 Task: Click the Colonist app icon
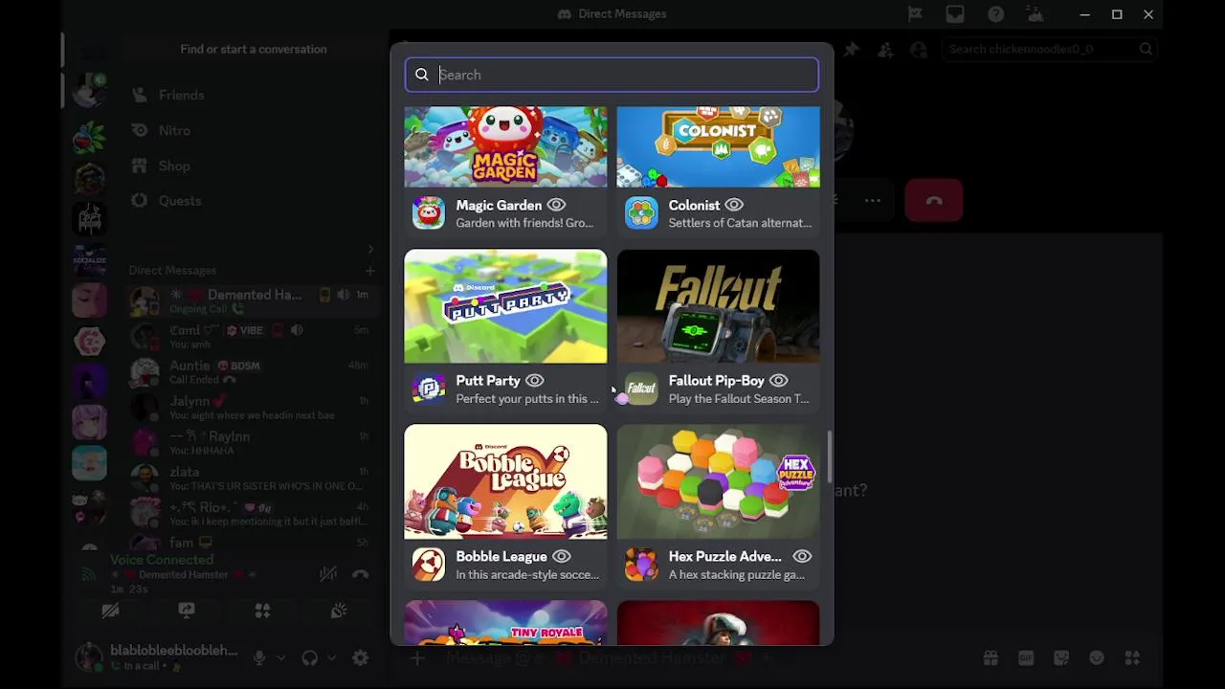click(x=641, y=212)
